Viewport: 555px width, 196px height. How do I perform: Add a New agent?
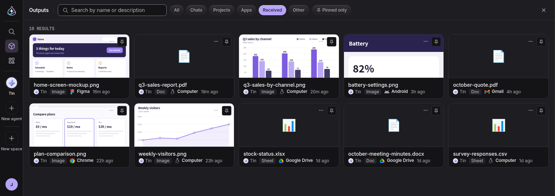coord(12,108)
